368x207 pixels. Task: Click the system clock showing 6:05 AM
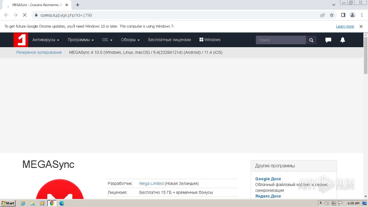353,203
